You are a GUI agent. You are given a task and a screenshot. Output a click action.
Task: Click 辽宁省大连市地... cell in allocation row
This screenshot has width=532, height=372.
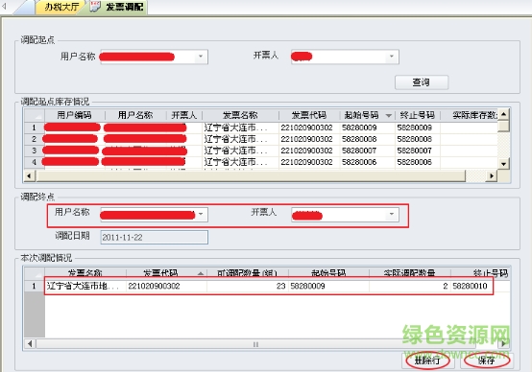pyautogui.click(x=85, y=286)
